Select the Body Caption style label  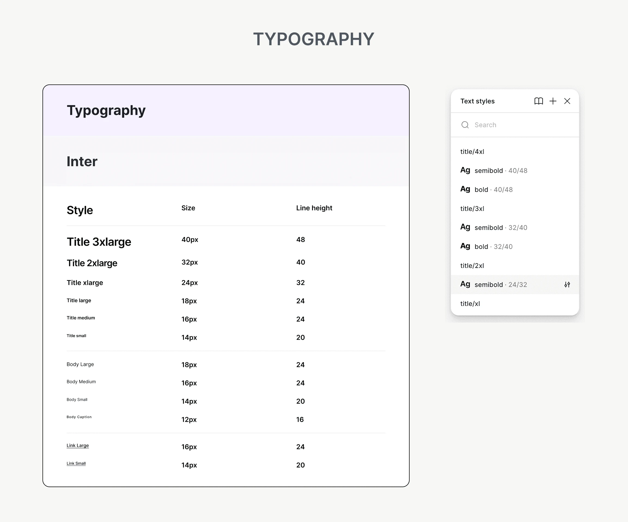[79, 417]
